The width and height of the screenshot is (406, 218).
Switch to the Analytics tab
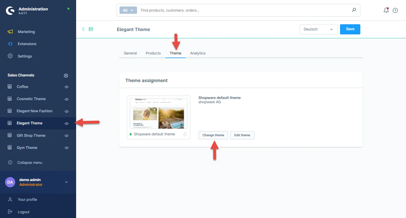[x=198, y=53]
